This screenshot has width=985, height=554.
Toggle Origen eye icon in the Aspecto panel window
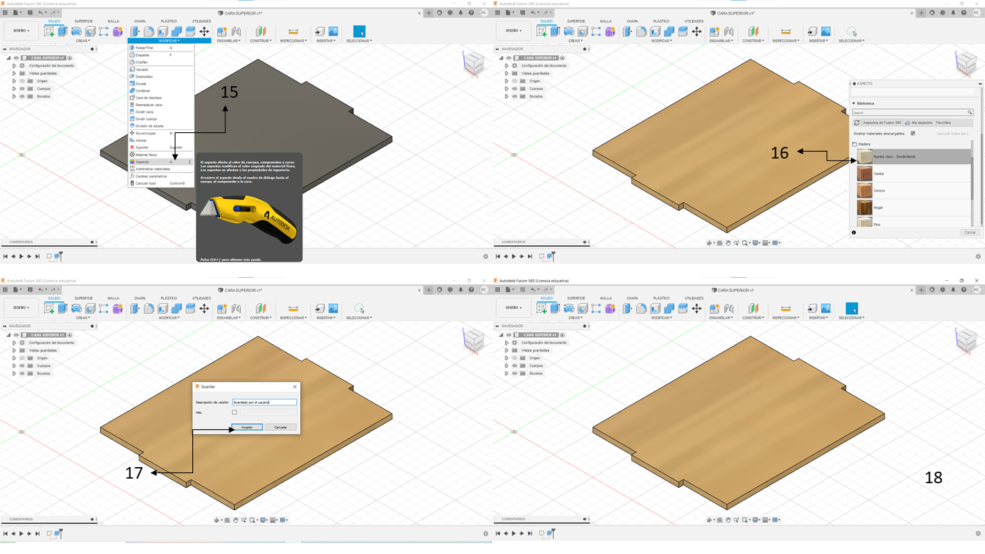[514, 81]
